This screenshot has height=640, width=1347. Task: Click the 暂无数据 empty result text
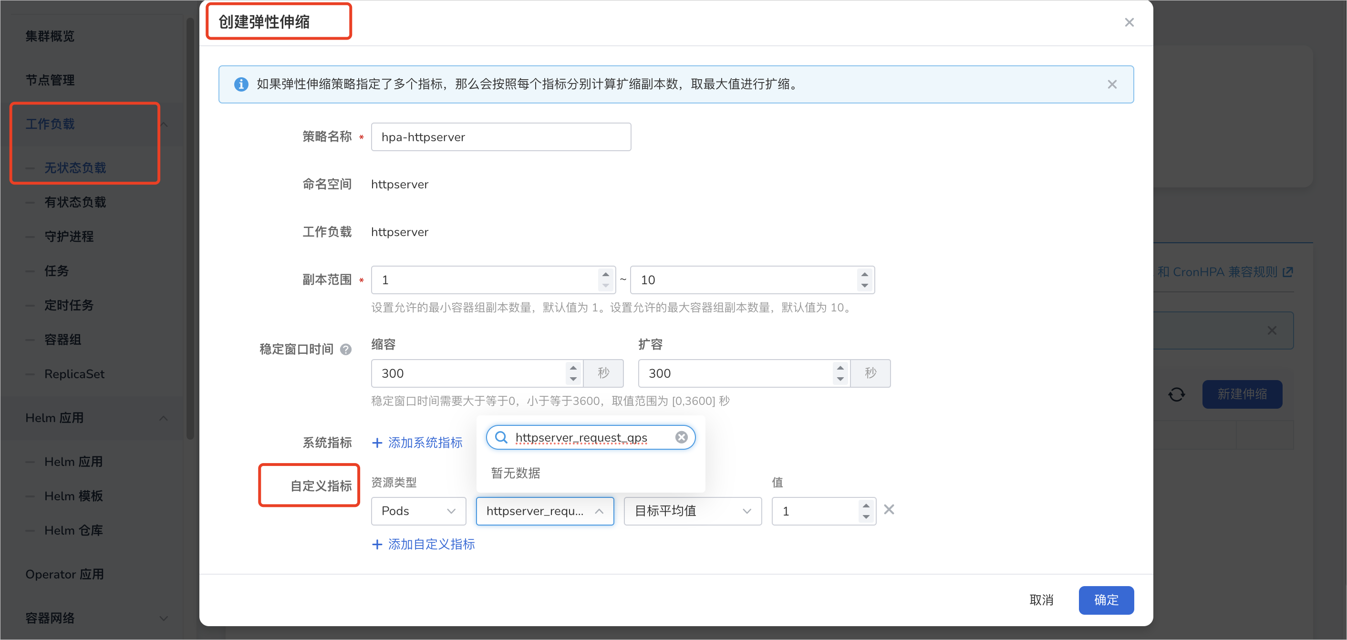click(516, 473)
